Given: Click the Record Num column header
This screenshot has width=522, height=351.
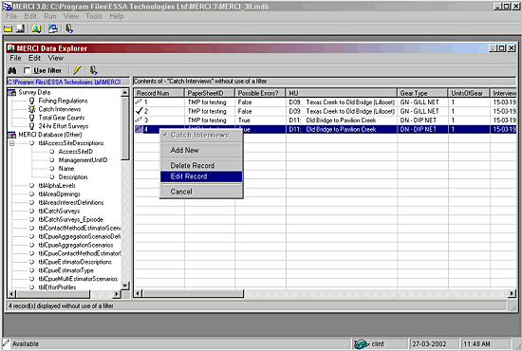Looking at the screenshot, I should (159, 93).
